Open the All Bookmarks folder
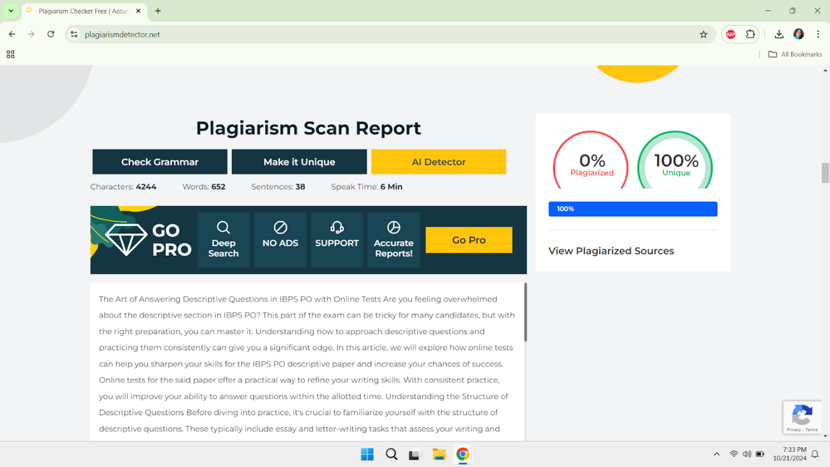The image size is (830, 467). pos(795,54)
